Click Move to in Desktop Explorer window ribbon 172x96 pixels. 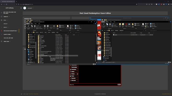click(x=120, y=25)
